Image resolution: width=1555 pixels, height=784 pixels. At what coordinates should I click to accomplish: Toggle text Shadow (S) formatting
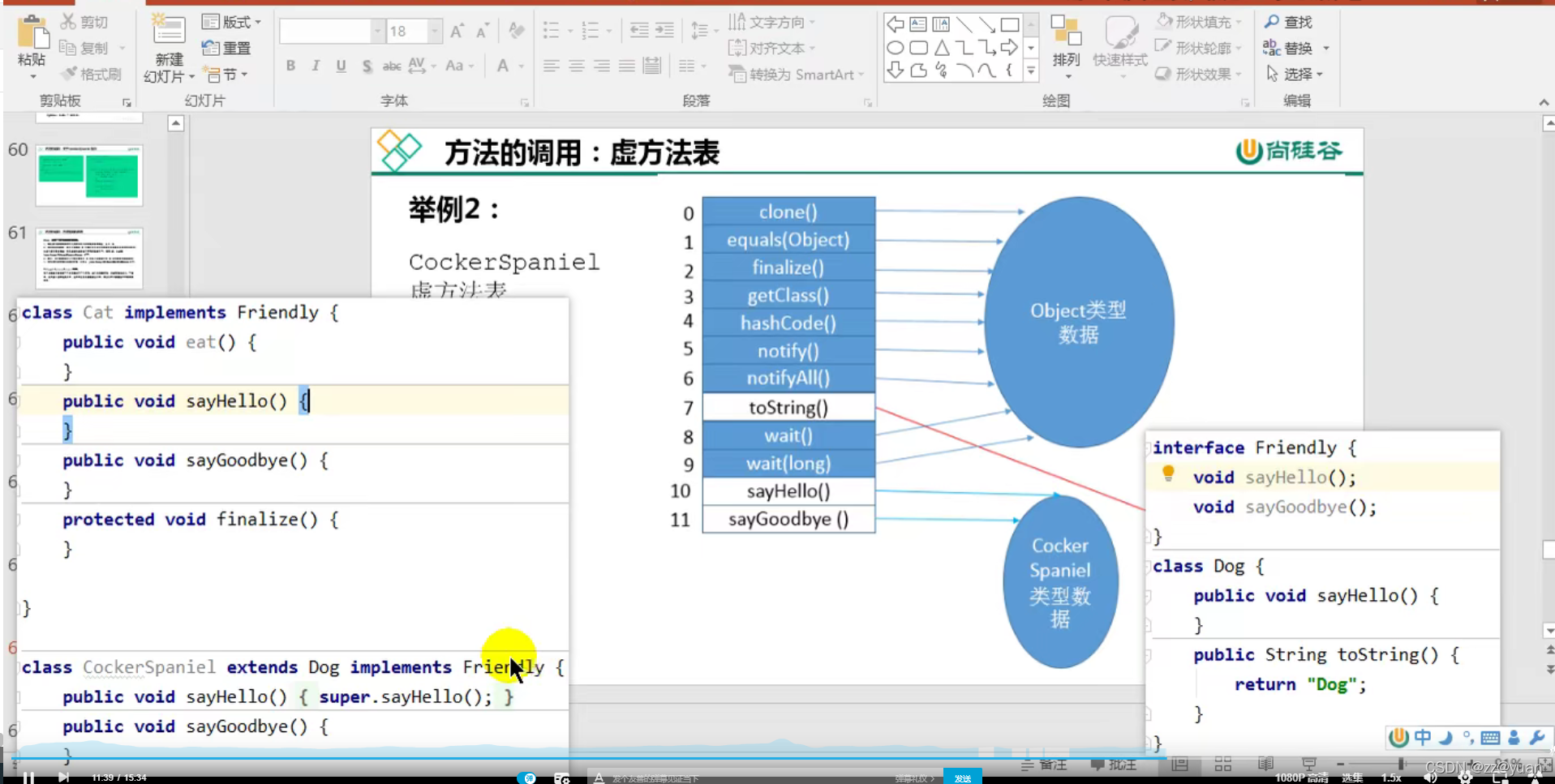[x=367, y=66]
